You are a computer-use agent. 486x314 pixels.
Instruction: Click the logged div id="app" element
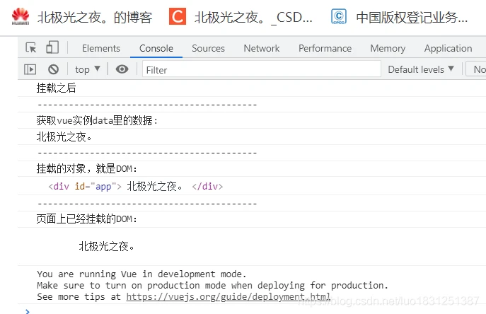(x=135, y=187)
